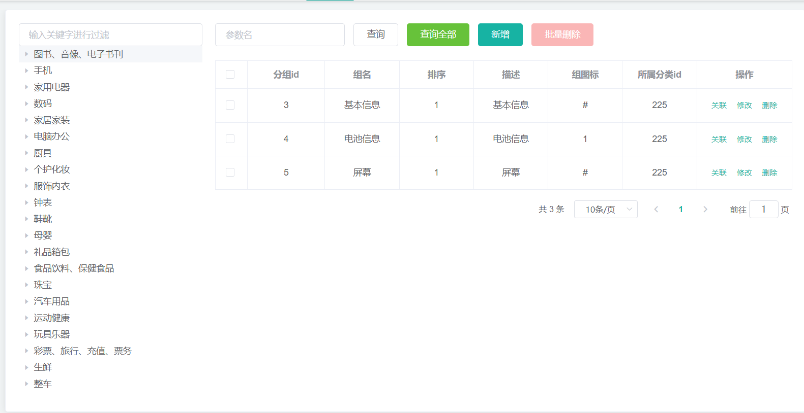
Task: Expand the 图书、音像、电子书刊 tree node arrow
Action: (26, 54)
